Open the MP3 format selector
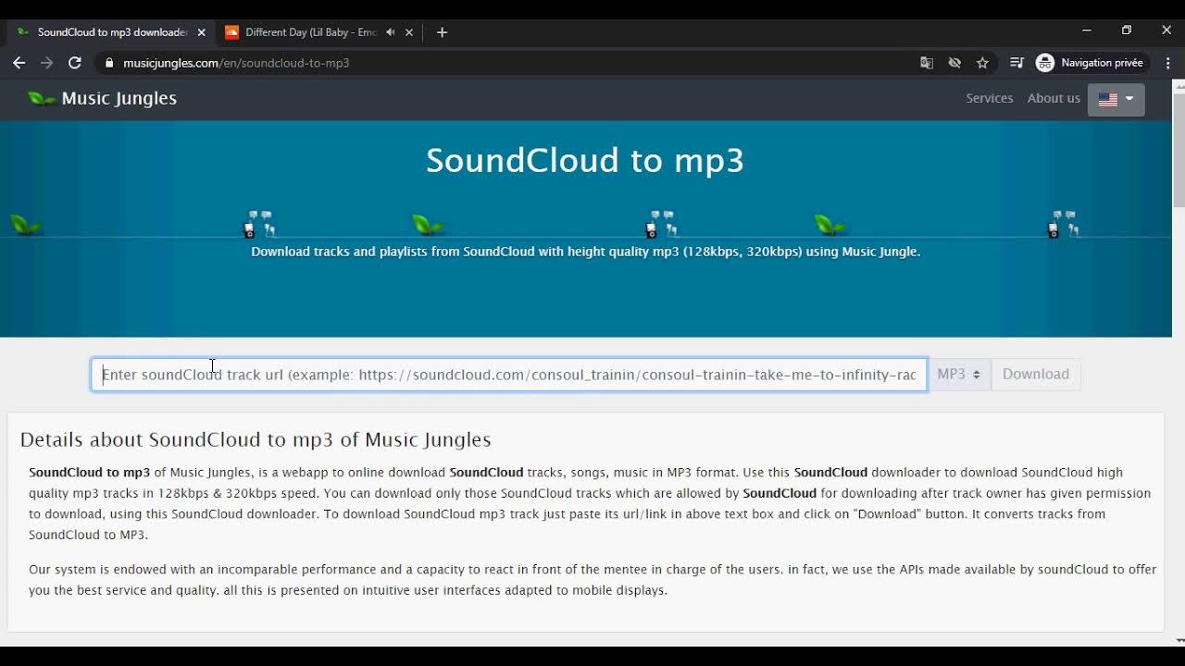 [958, 374]
